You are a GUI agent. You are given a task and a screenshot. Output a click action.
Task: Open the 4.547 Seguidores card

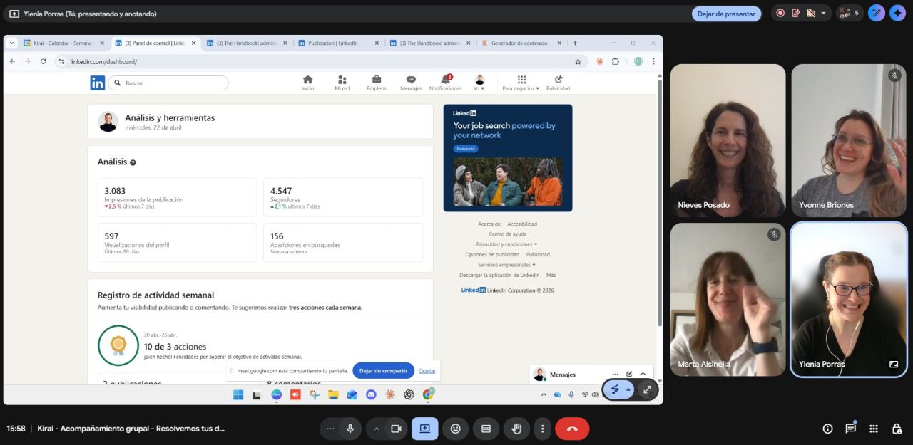point(343,197)
